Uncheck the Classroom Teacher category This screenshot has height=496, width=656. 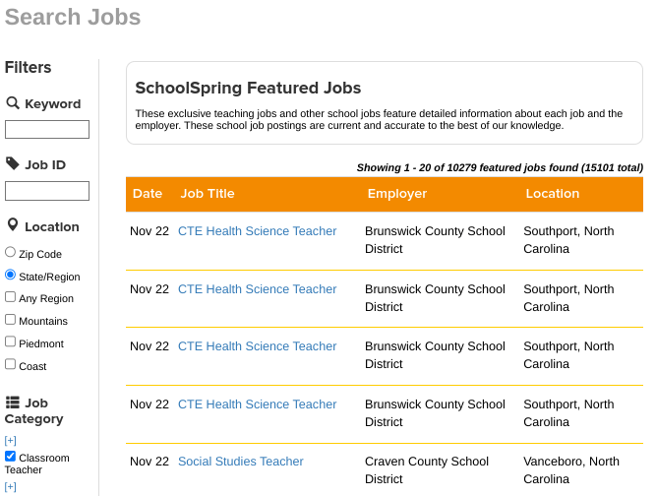11,457
